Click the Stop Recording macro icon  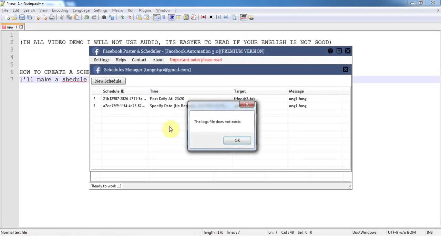pyautogui.click(x=211, y=17)
